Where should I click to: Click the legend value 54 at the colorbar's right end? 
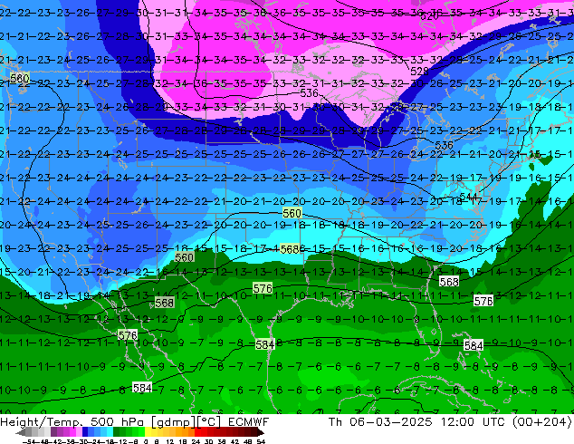[260, 441]
